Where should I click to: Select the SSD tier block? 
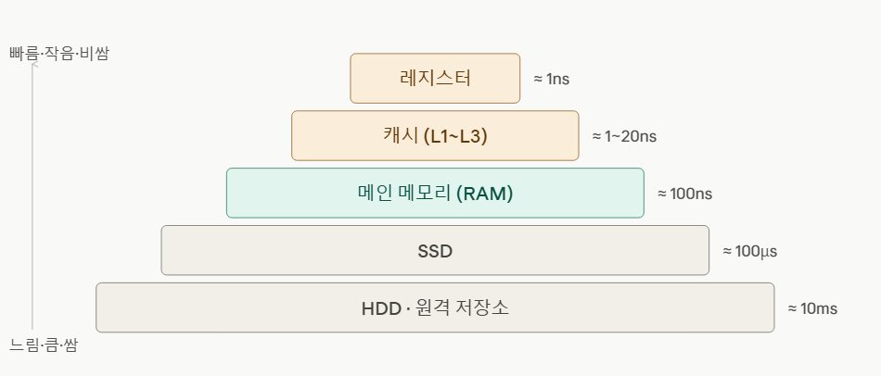(x=436, y=250)
